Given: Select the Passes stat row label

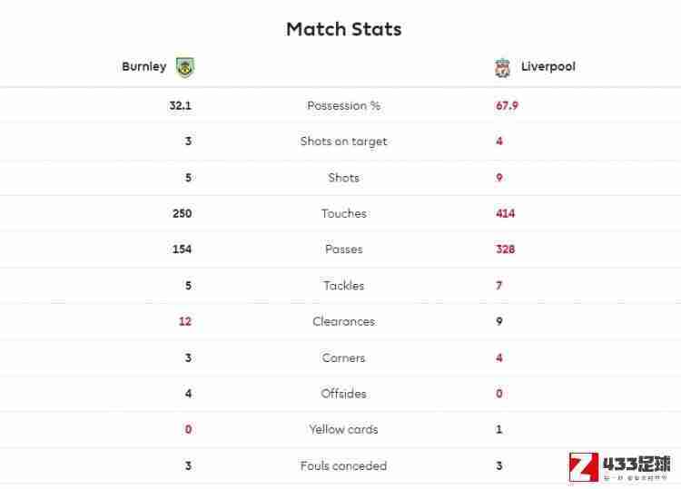Looking at the screenshot, I should coord(343,249).
